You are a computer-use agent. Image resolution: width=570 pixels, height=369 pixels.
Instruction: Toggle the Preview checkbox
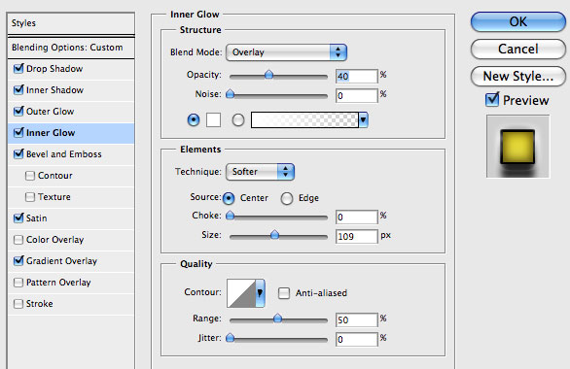click(492, 99)
